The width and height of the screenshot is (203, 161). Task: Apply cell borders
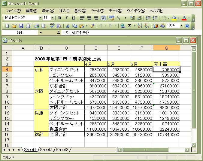coord(164,18)
